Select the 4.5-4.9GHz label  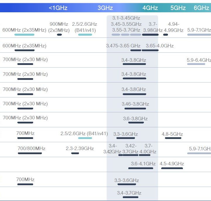click(x=172, y=164)
